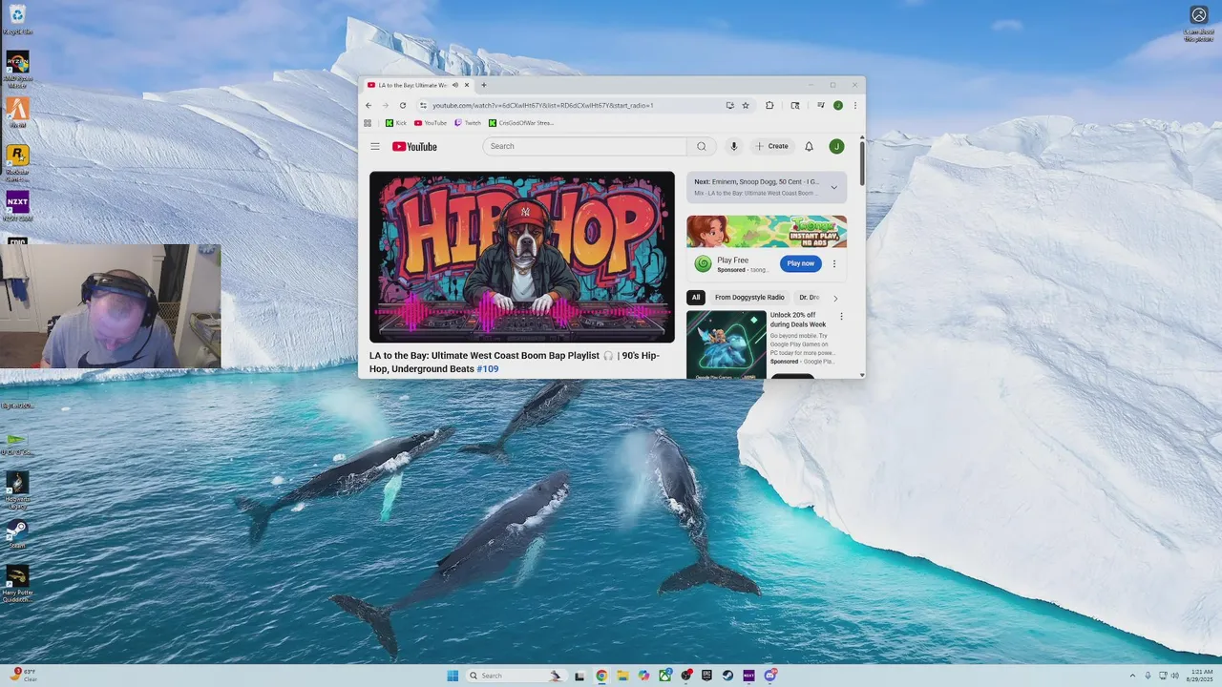Reload the YouTube page
The height and width of the screenshot is (687, 1222).
coord(403,105)
